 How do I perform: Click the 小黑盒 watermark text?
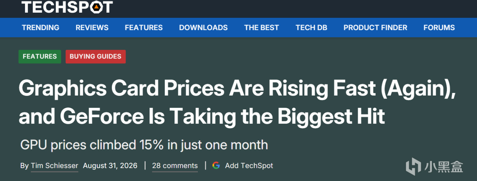[x=443, y=166]
